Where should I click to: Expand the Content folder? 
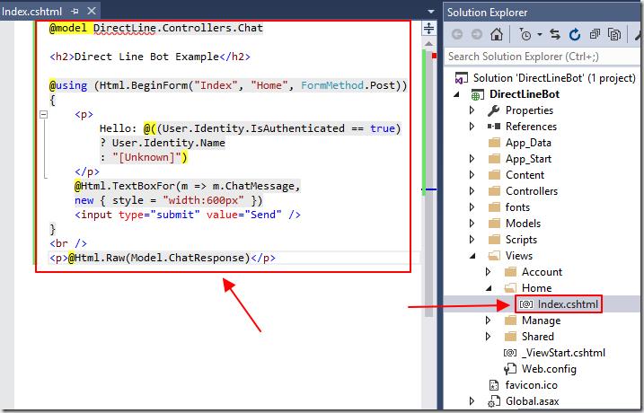pyautogui.click(x=472, y=175)
